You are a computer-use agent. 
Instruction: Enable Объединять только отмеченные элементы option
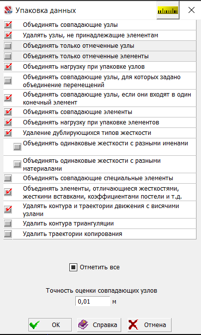(8, 56)
